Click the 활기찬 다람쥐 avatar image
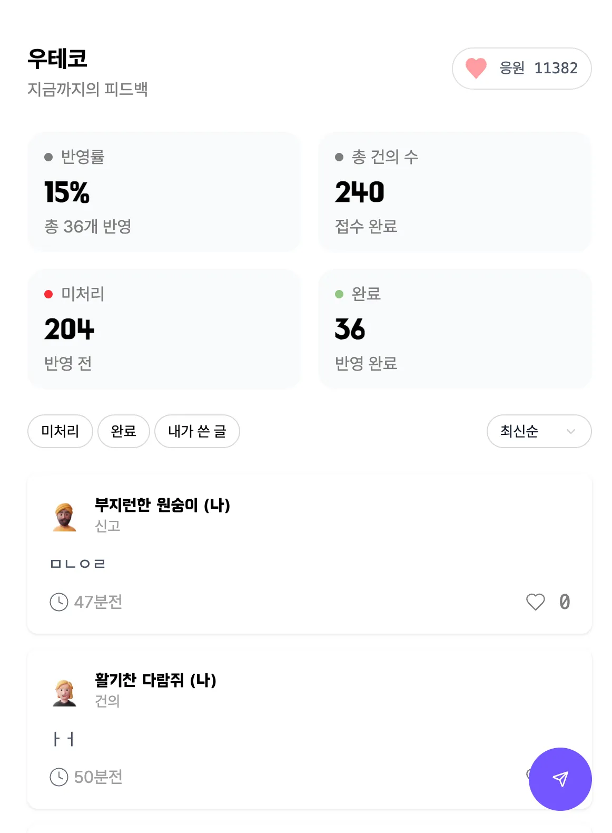This screenshot has width=612, height=833. coord(65,692)
